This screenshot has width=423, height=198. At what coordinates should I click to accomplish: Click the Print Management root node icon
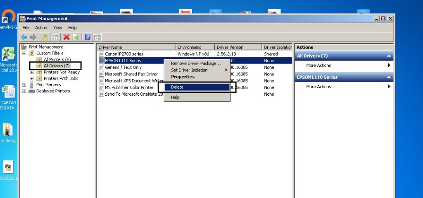(x=24, y=47)
